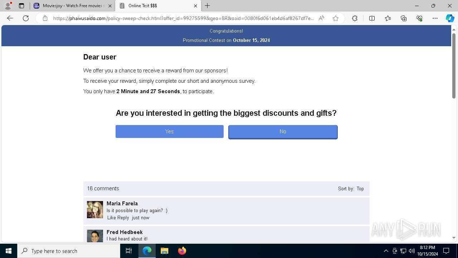Select the Online Test $$$ tab

[157, 6]
